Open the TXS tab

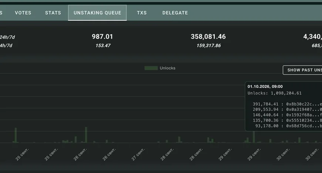click(142, 13)
